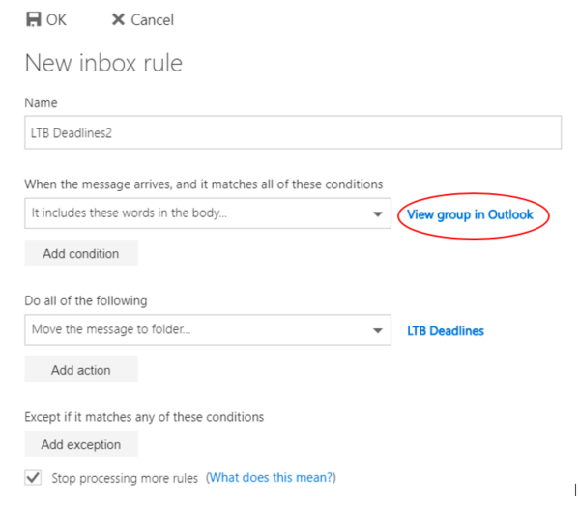Expand the condition dropdown arrow
The height and width of the screenshot is (510, 579).
click(x=377, y=214)
